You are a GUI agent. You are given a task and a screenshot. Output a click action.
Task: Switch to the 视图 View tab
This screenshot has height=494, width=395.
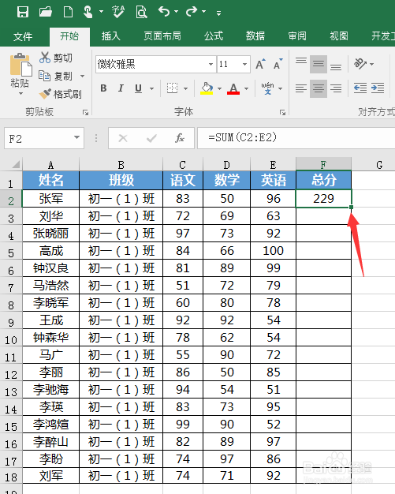(x=339, y=36)
